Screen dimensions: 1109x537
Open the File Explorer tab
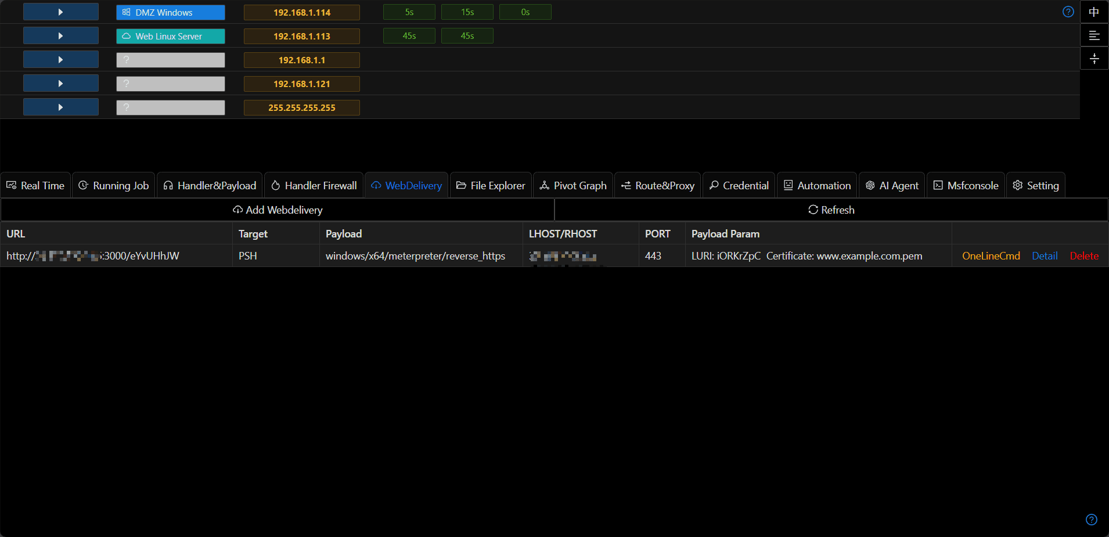491,185
